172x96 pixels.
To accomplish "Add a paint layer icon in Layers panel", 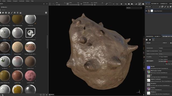I will point(165,7).
